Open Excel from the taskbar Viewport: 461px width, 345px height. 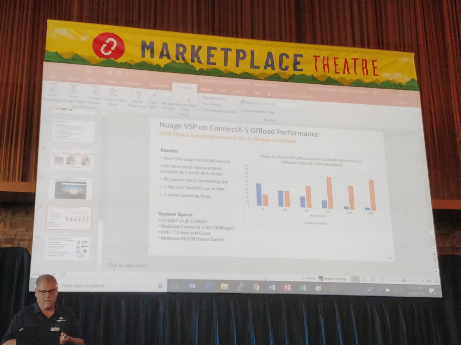pyautogui.click(x=303, y=287)
